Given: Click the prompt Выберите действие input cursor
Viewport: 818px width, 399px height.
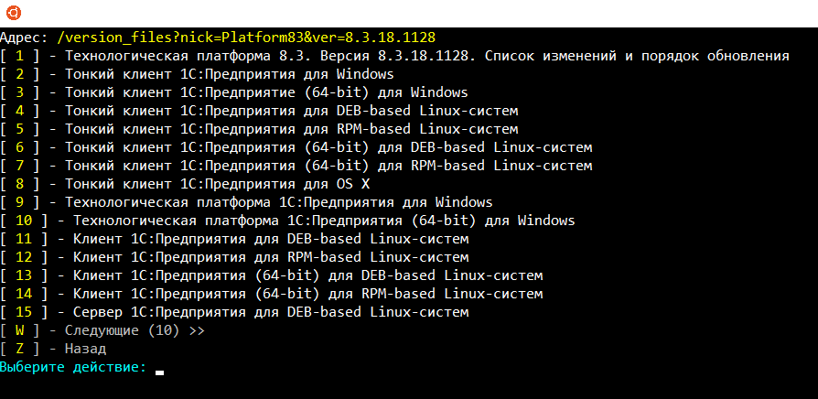Looking at the screenshot, I should [159, 372].
